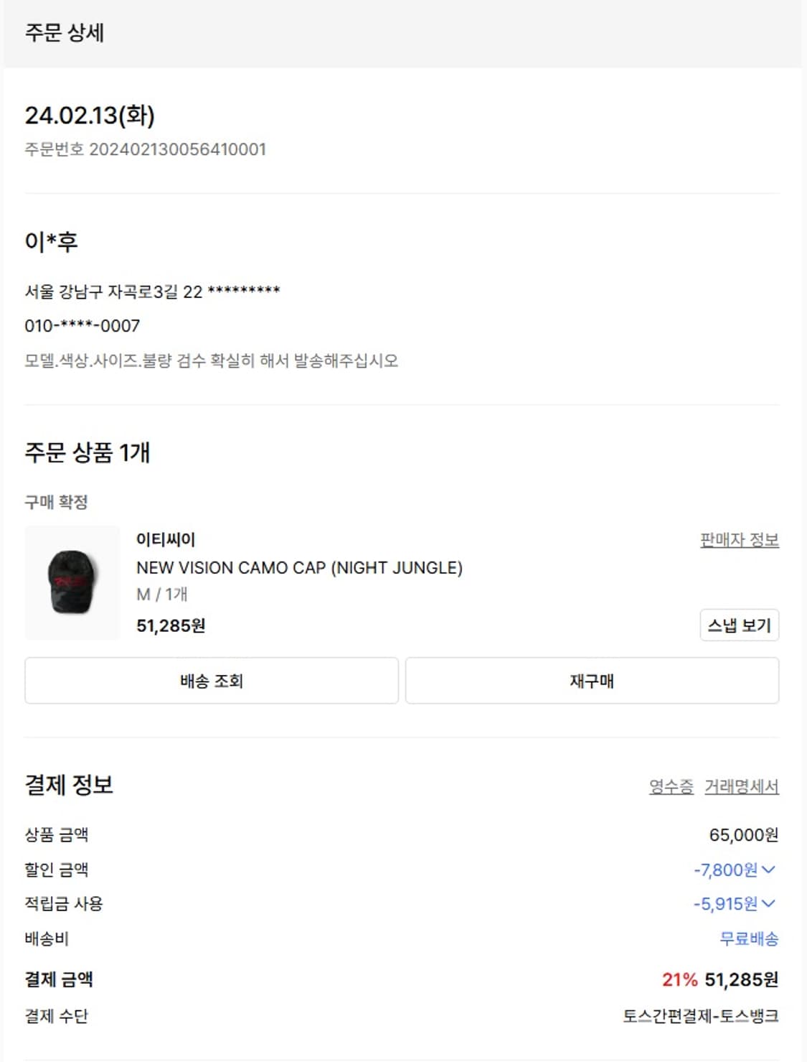
Task: Click the 주문 상세 page header
Action: coord(65,32)
